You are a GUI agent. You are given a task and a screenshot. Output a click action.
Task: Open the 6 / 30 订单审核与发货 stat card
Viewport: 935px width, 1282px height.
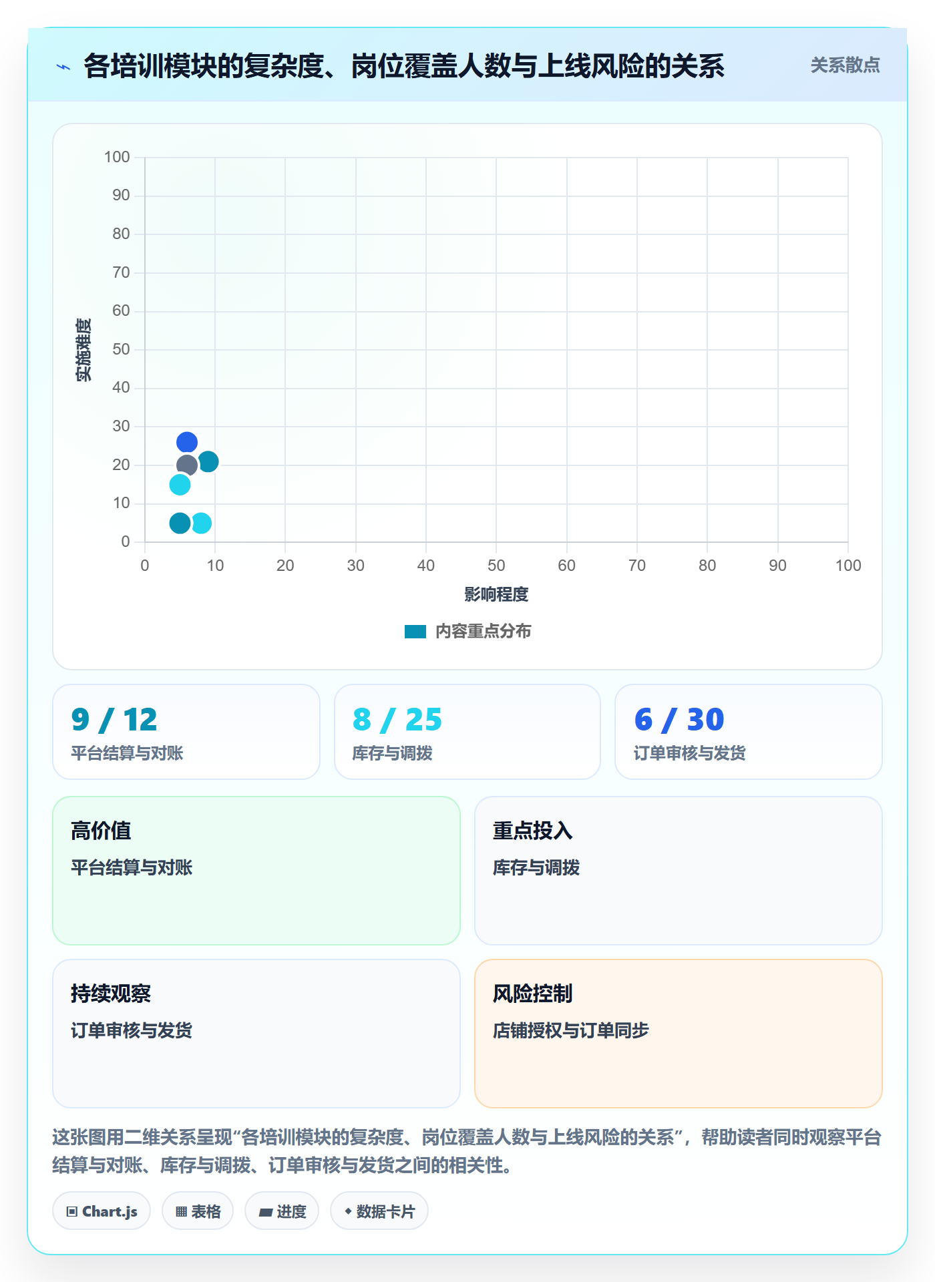(749, 732)
